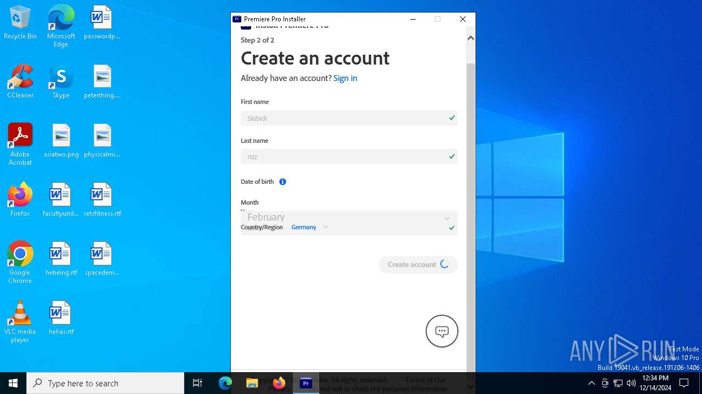Select the facultyund... document icon
This screenshot has width=702, height=394.
pyautogui.click(x=61, y=200)
